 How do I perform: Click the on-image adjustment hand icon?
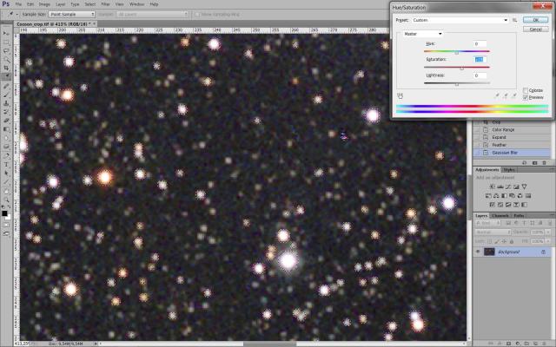pos(400,95)
